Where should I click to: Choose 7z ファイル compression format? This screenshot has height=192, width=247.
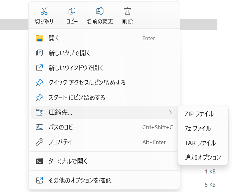(x=198, y=128)
